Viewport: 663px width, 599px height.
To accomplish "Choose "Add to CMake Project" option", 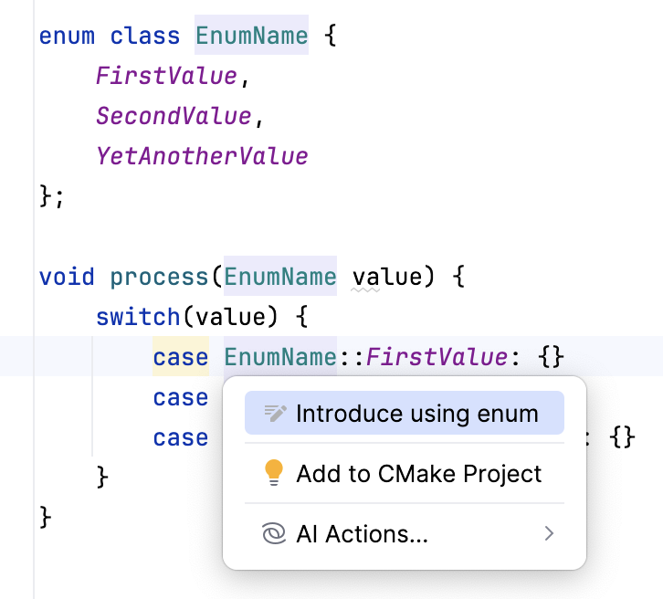I will click(418, 474).
